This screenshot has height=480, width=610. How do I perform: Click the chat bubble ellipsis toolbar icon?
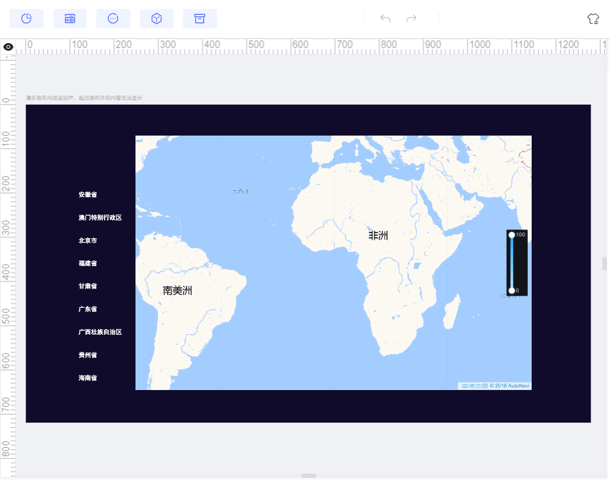pyautogui.click(x=113, y=19)
